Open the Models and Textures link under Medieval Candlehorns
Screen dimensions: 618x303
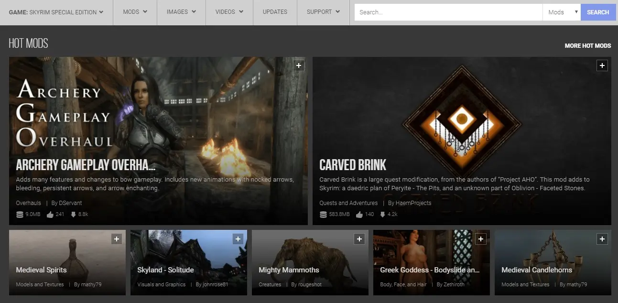point(525,284)
